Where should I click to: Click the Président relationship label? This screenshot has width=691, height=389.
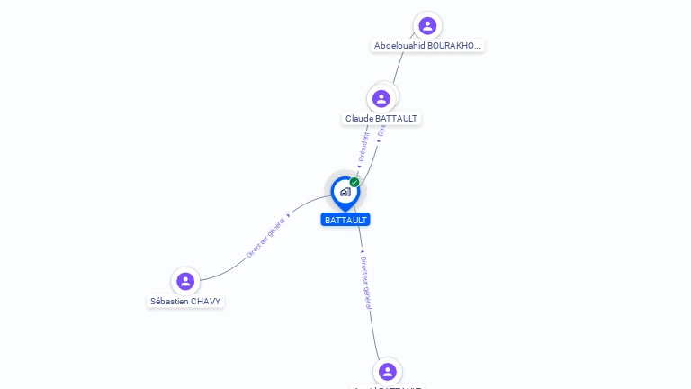[363, 147]
